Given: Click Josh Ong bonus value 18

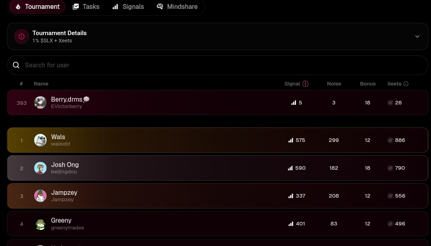Looking at the screenshot, I should click(x=368, y=168).
